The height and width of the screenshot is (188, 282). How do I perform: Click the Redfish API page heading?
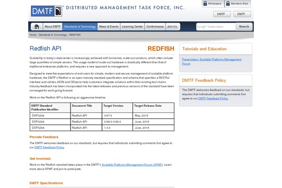(x=46, y=48)
